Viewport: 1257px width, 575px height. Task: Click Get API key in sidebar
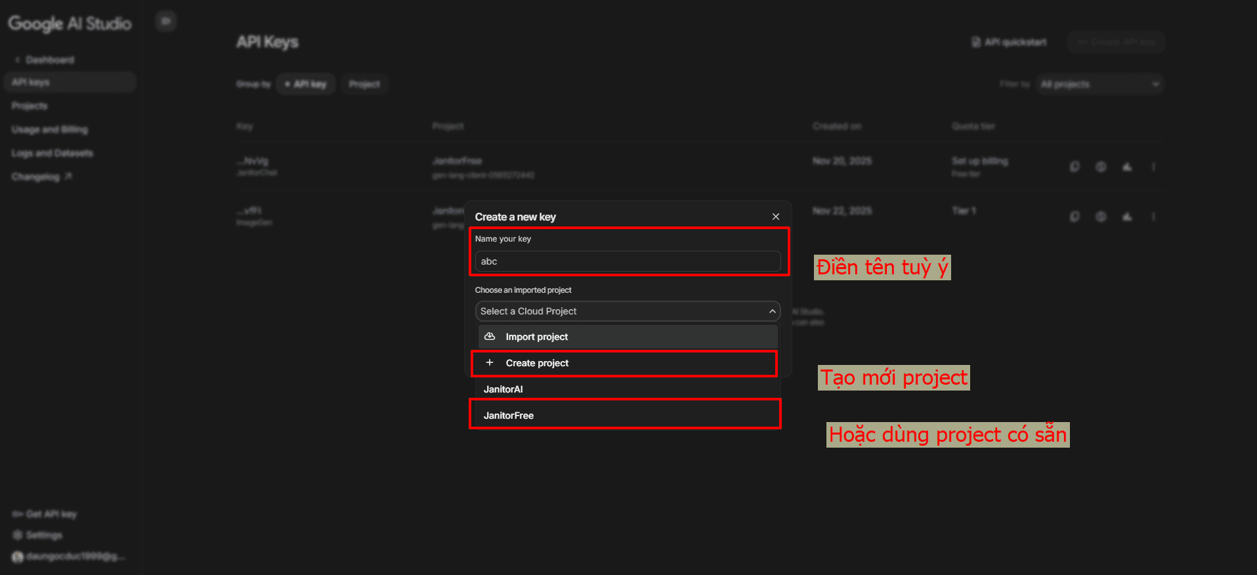click(45, 514)
